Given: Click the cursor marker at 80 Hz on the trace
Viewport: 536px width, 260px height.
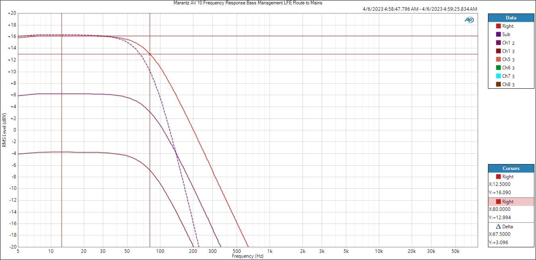Looking at the screenshot, I should pyautogui.click(x=150, y=54).
